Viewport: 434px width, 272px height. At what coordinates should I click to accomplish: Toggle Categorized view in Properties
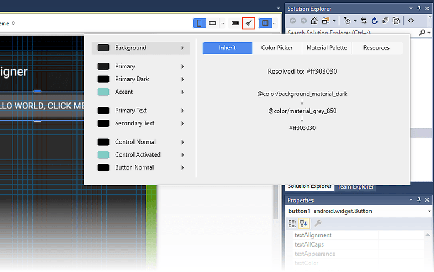click(292, 223)
